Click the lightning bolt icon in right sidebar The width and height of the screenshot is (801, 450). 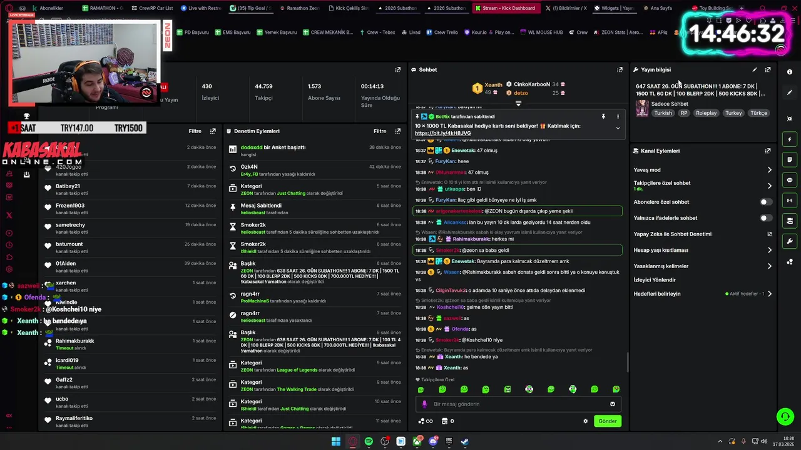tap(790, 139)
